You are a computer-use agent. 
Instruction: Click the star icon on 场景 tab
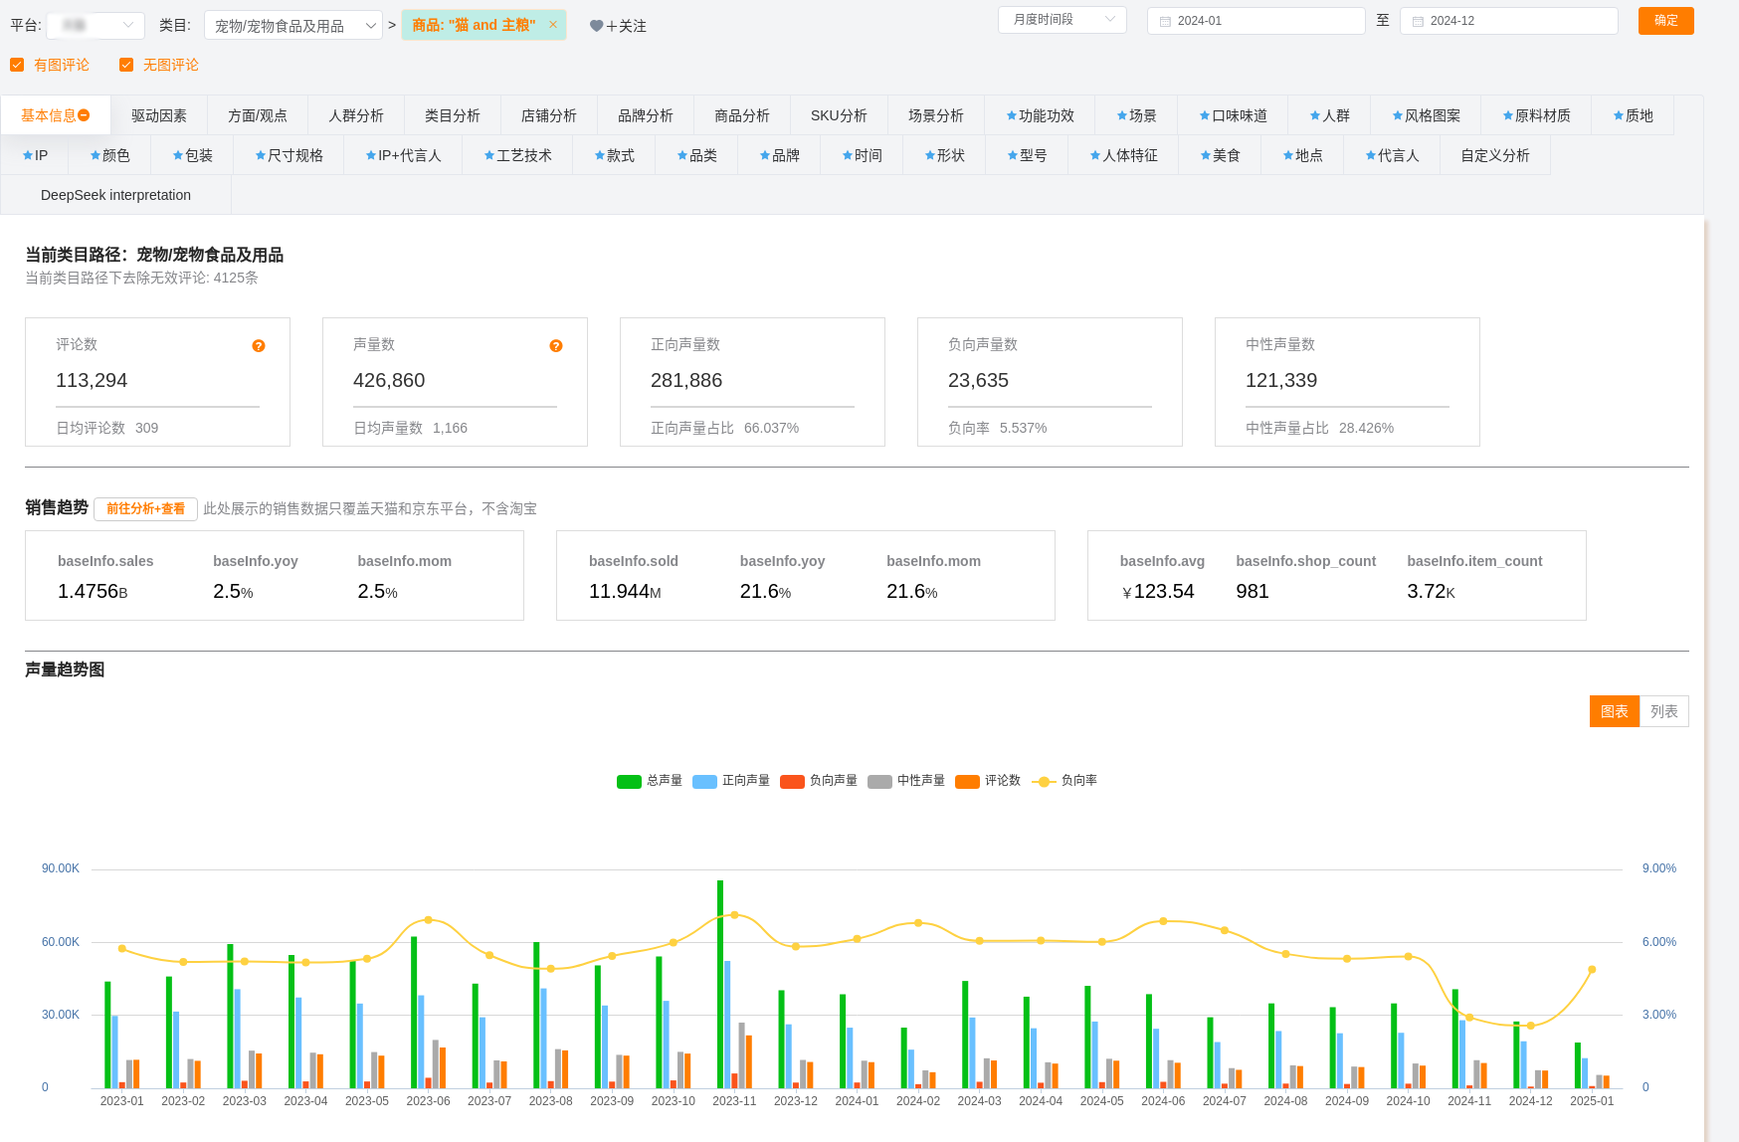point(1121,116)
